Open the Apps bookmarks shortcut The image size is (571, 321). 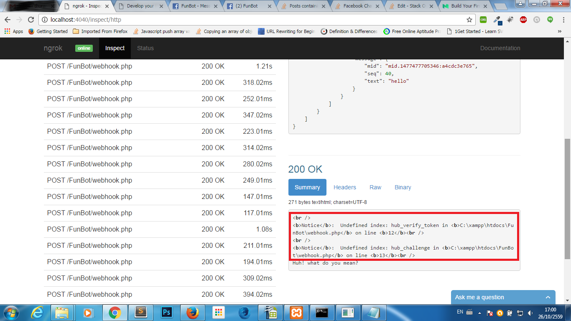[x=14, y=31]
